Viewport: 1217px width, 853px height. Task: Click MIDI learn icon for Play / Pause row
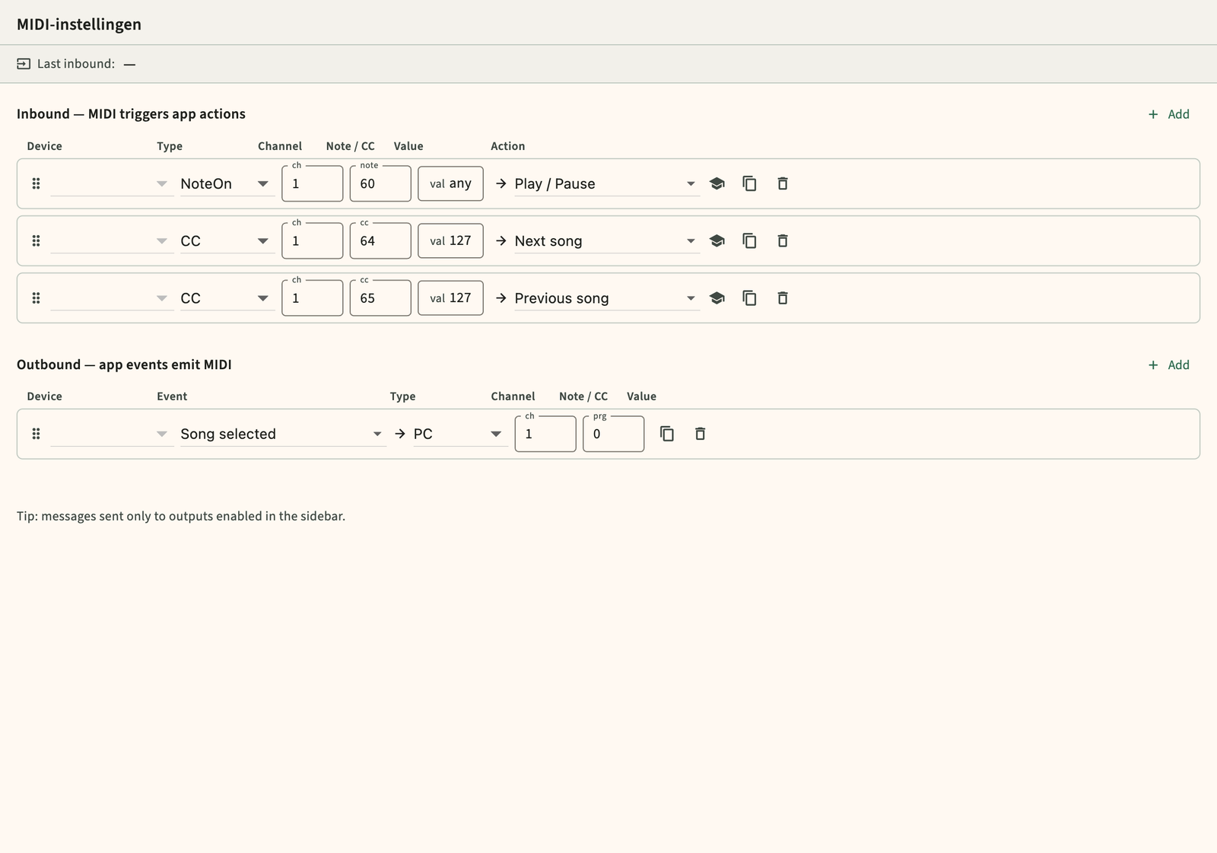coord(717,183)
